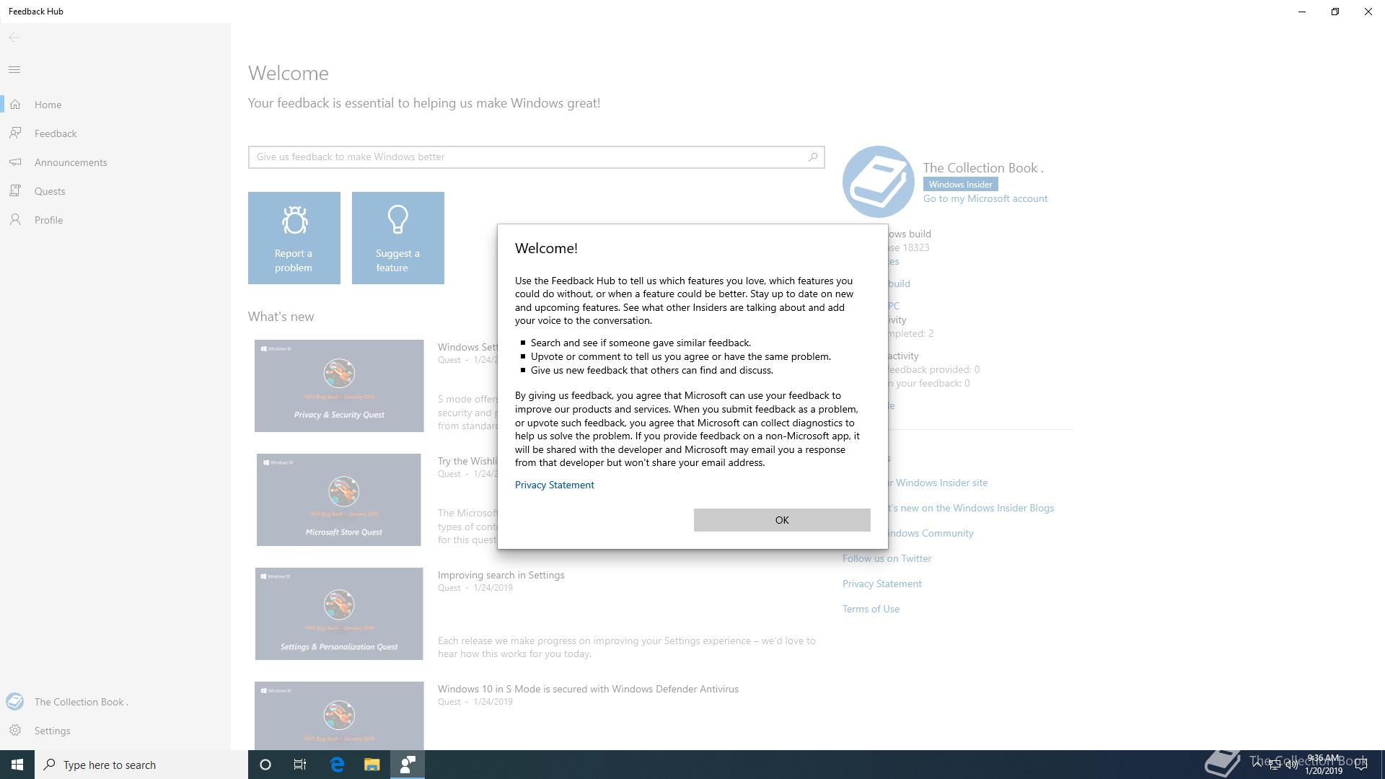Viewport: 1385px width, 779px height.
Task: Open the Windows Insider site link
Action: click(938, 483)
